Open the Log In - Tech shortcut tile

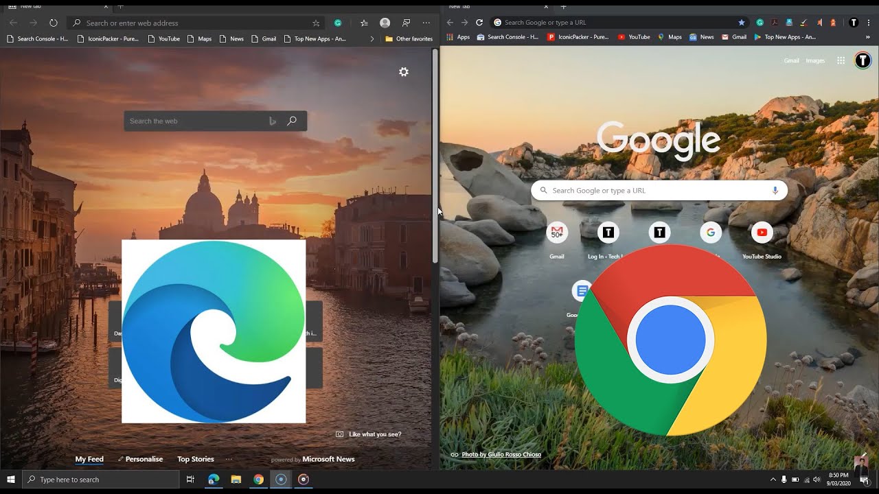click(x=608, y=240)
